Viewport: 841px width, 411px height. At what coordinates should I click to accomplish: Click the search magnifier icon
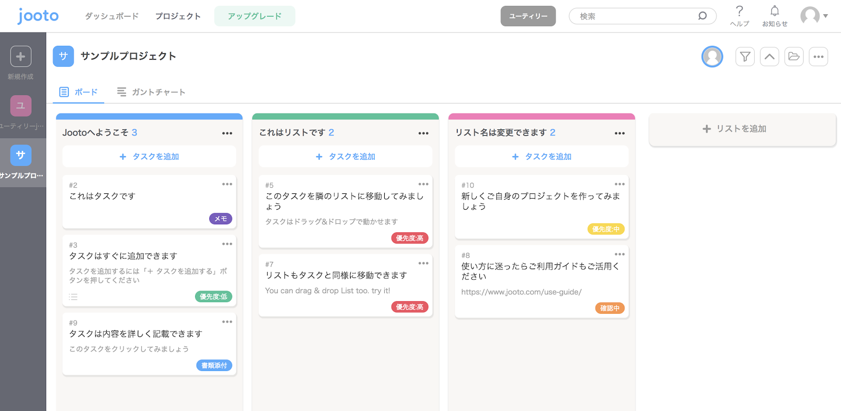(702, 16)
